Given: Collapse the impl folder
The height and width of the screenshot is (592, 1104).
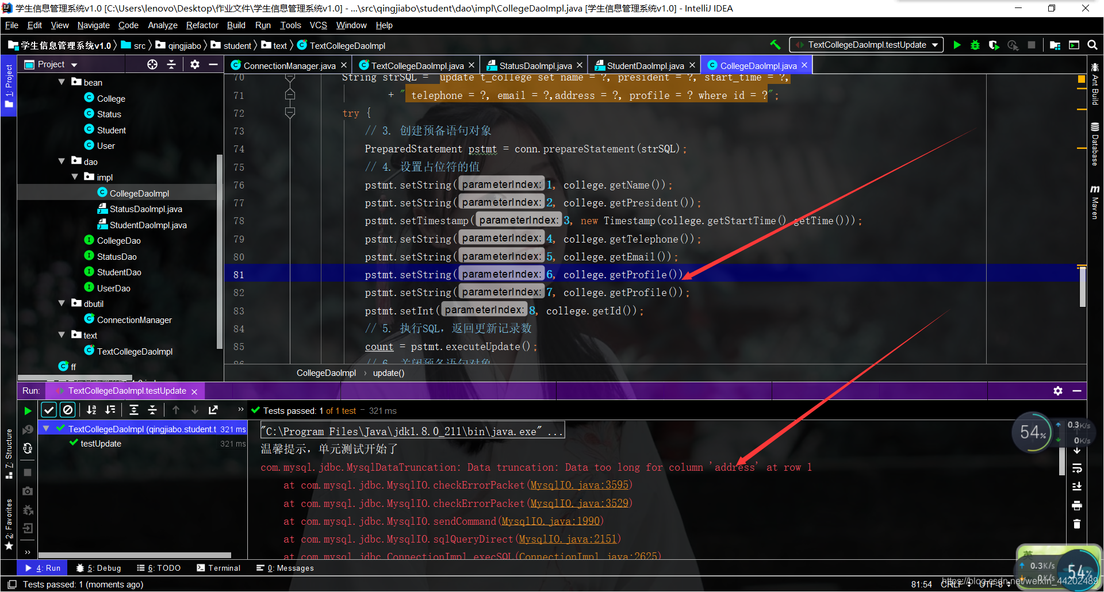Looking at the screenshot, I should [75, 177].
